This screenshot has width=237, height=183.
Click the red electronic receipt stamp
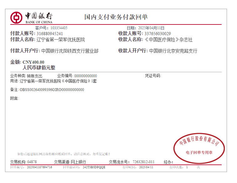pyautogui.click(x=199, y=148)
